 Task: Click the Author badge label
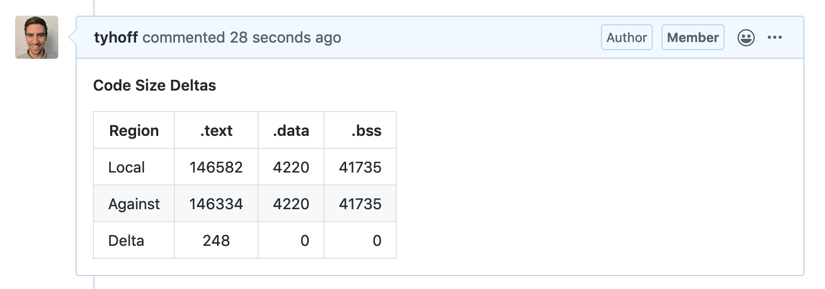coord(626,38)
